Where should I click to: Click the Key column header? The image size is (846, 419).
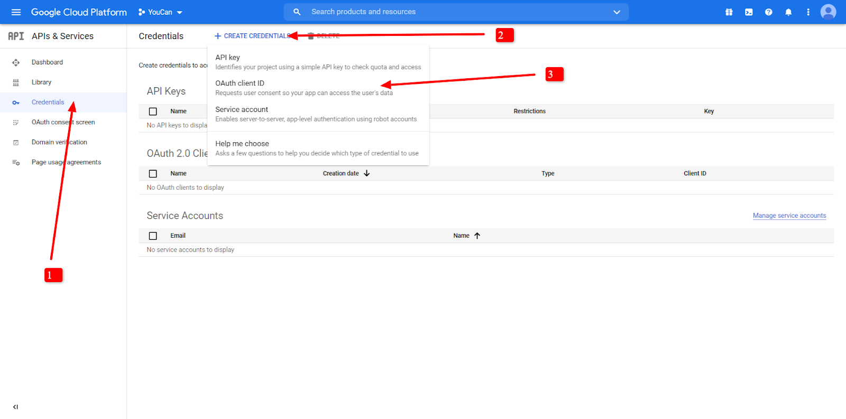click(709, 111)
